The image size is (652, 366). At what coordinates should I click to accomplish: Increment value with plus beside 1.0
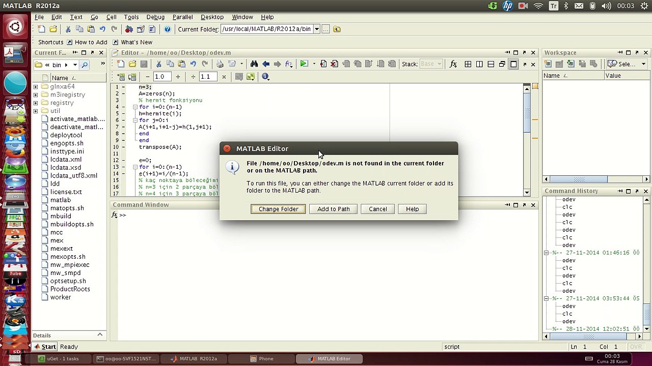(x=178, y=77)
